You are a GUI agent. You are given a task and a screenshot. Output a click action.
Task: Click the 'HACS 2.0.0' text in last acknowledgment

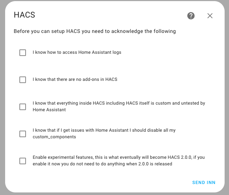pos(176,157)
